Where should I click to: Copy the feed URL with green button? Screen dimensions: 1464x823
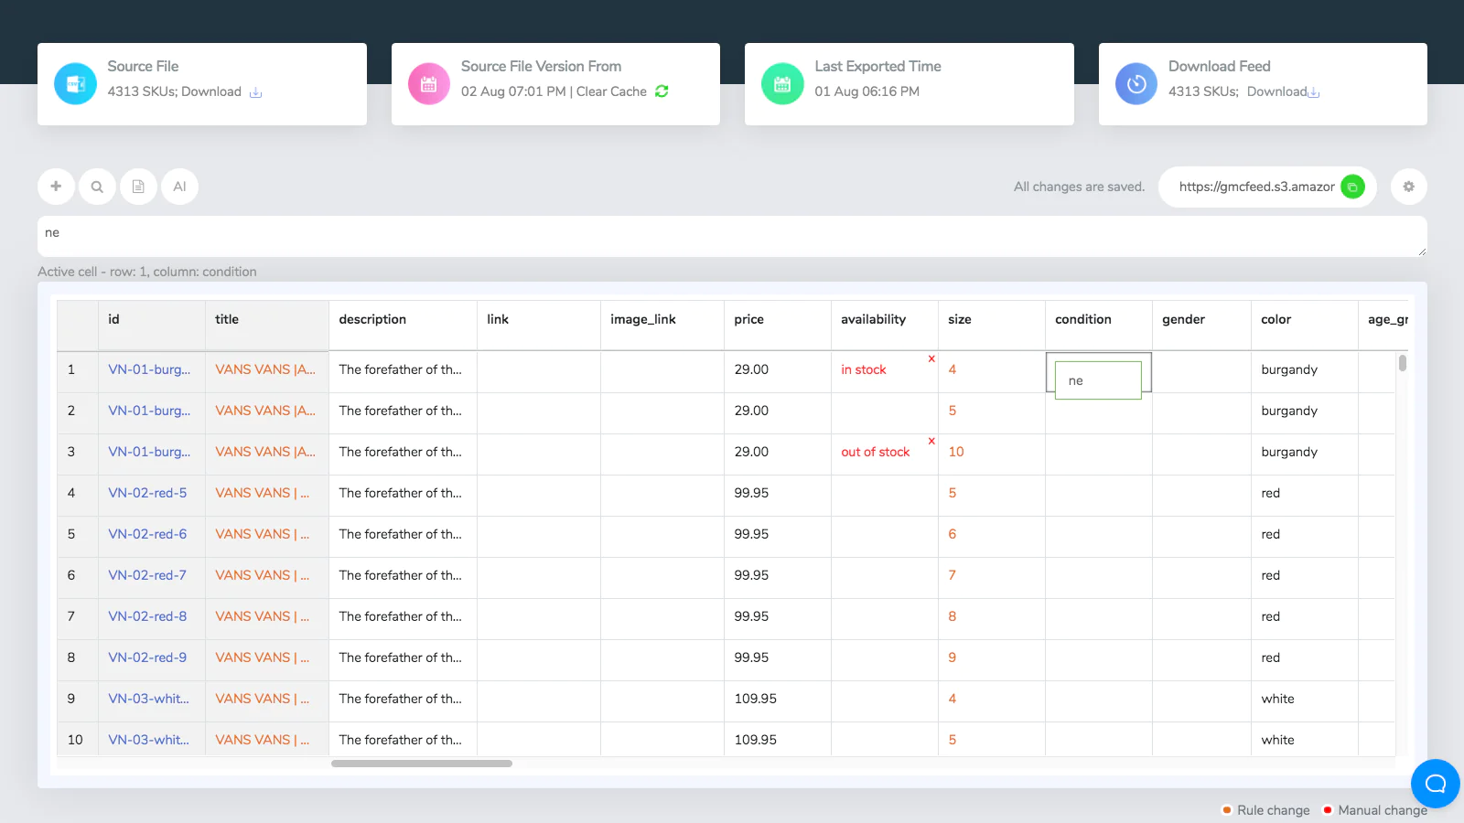click(1352, 187)
